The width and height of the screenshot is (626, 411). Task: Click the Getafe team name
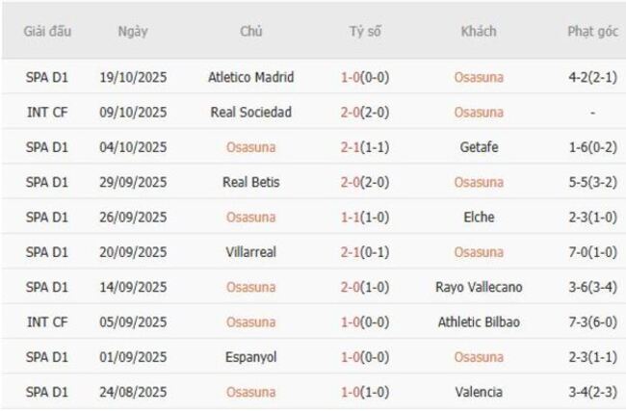[x=479, y=147]
